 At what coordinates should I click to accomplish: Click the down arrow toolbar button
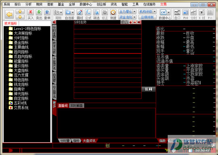coord(20,17)
